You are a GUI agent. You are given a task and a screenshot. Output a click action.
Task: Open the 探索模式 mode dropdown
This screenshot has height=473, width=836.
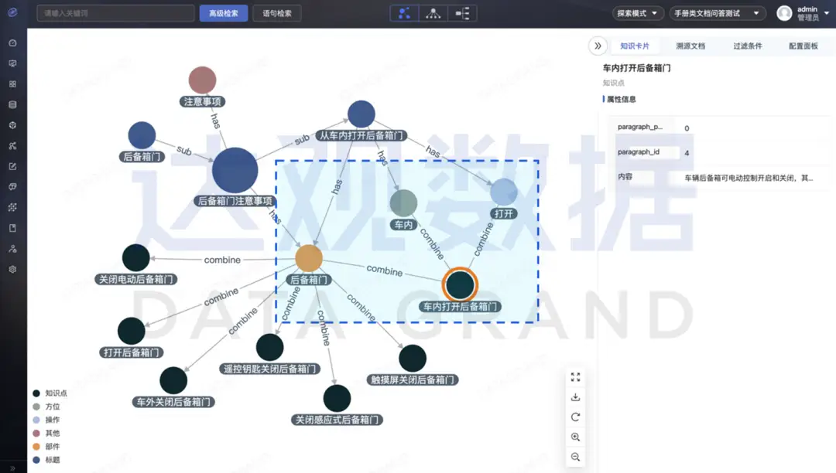(x=638, y=13)
